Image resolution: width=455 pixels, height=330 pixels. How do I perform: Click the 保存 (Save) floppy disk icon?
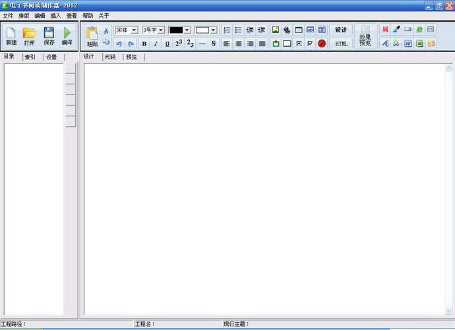pos(49,35)
